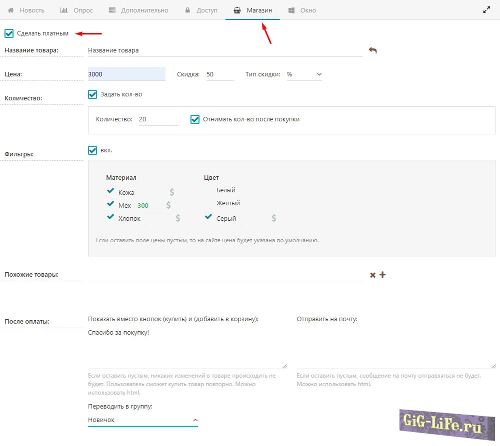Toggle the checkmark next to Серый
The image size is (500, 446).
(x=208, y=218)
